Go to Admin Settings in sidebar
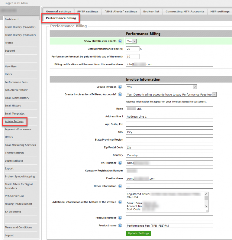Viewport: 232px width, 240px height. pos(14,122)
